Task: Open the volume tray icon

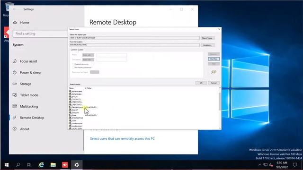Action: click(271, 165)
